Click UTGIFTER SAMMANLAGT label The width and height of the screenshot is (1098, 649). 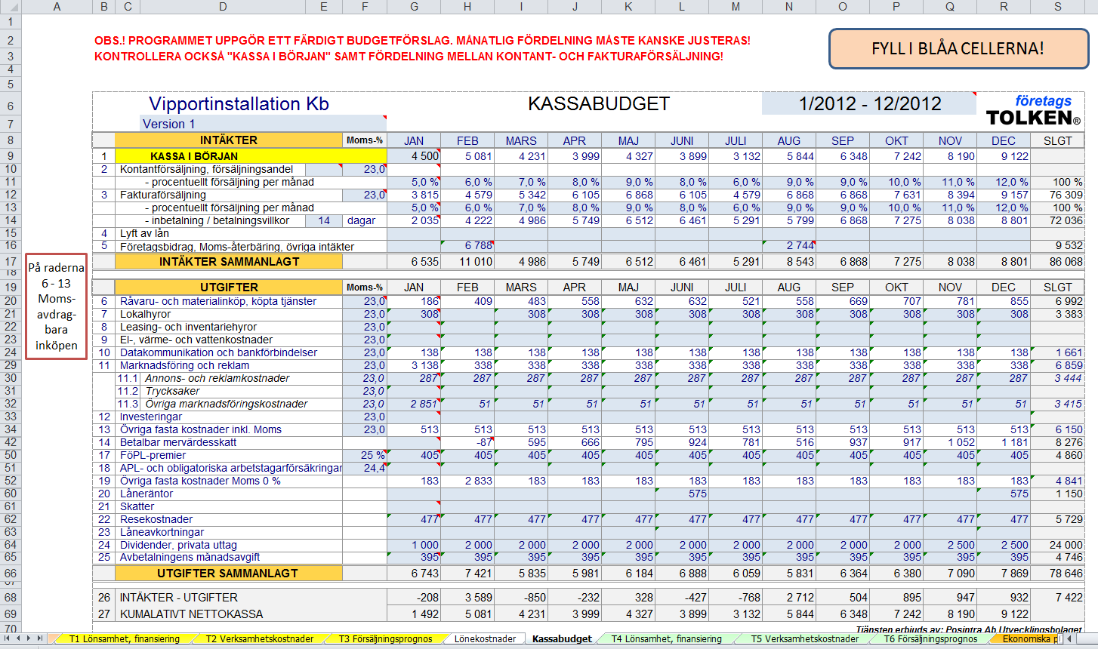coord(228,573)
